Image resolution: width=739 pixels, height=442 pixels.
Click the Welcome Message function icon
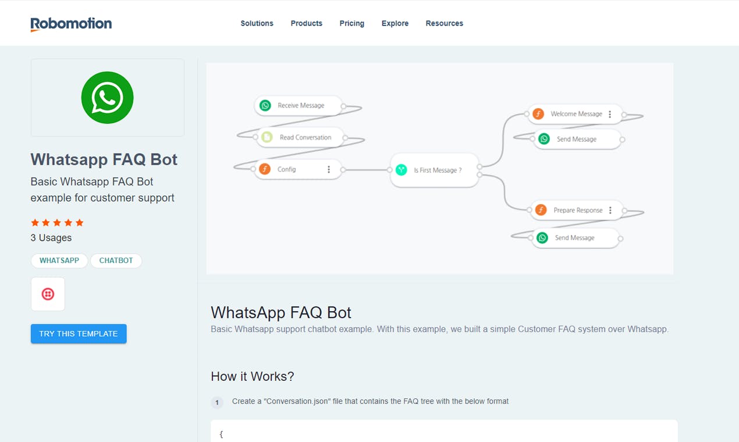(x=538, y=114)
